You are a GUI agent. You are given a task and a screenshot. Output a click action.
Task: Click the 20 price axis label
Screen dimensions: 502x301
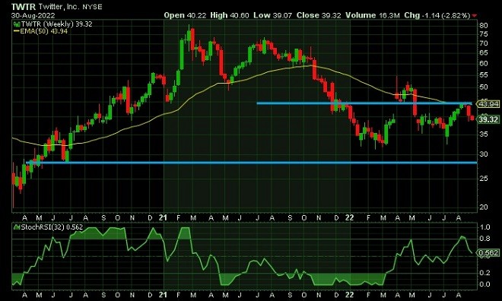[x=484, y=208]
